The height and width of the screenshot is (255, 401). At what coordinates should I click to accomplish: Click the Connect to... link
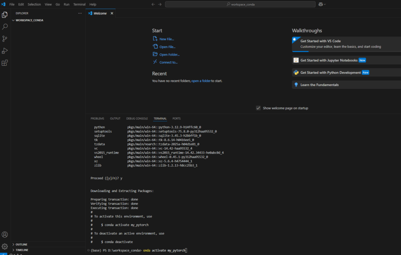pos(168,62)
